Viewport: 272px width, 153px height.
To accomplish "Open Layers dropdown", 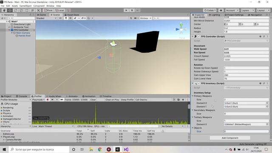I will [248, 10].
